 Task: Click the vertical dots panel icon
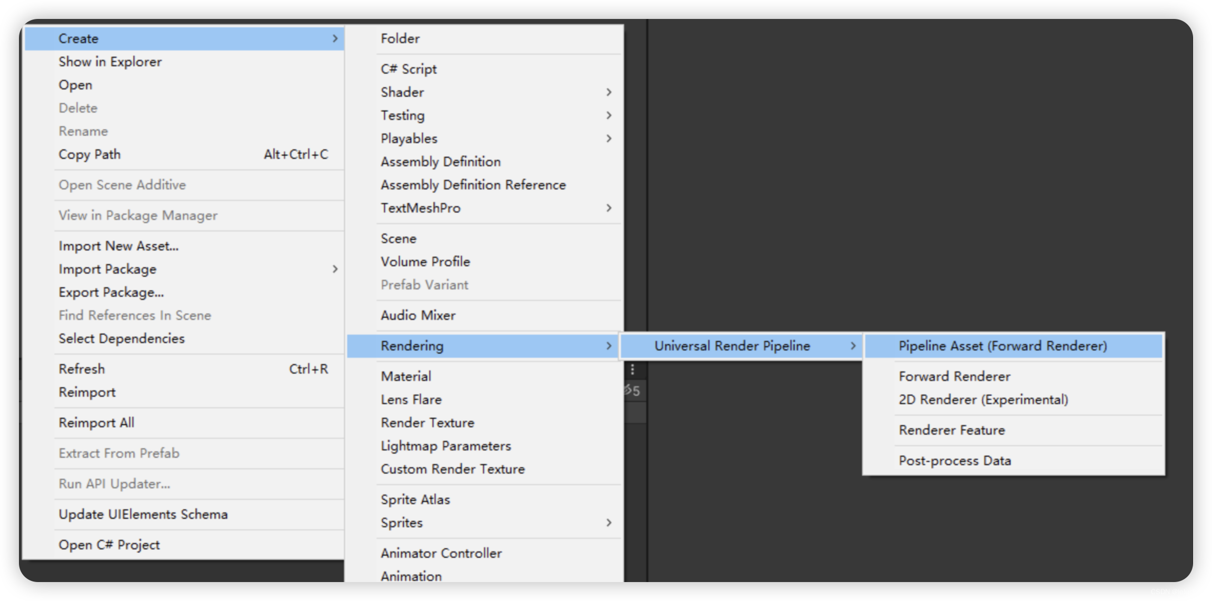(632, 370)
